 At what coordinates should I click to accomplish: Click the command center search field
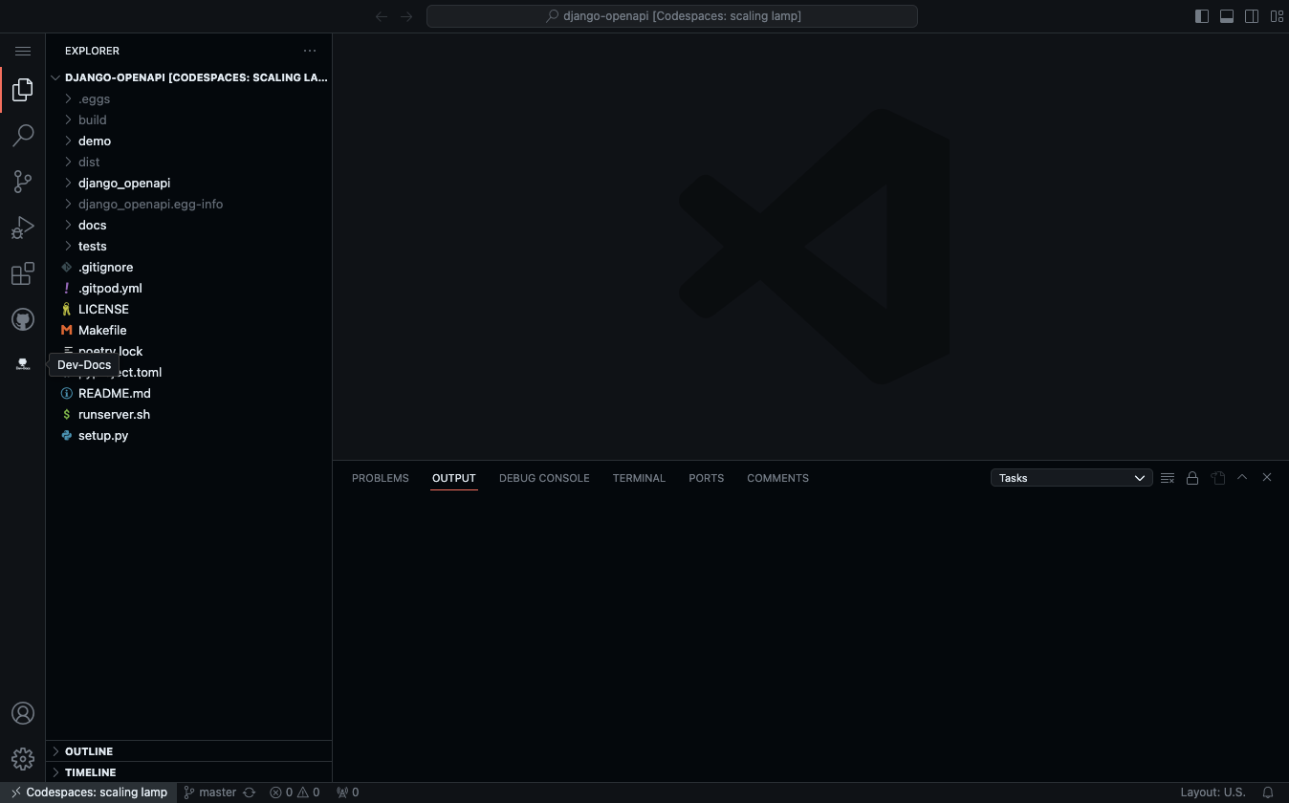point(672,16)
